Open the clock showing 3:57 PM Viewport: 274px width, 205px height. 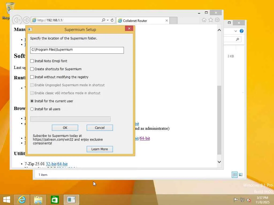[262, 200]
